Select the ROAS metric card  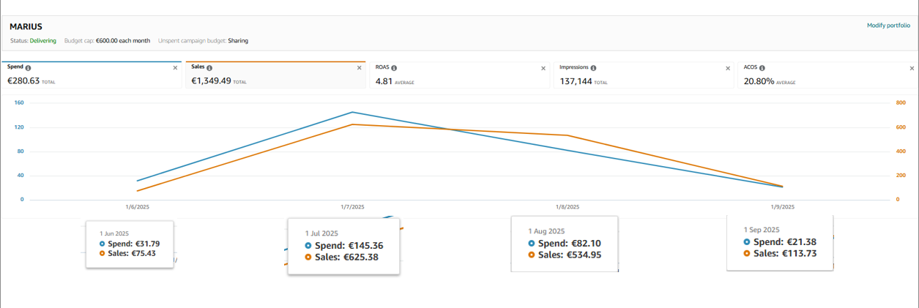click(458, 75)
